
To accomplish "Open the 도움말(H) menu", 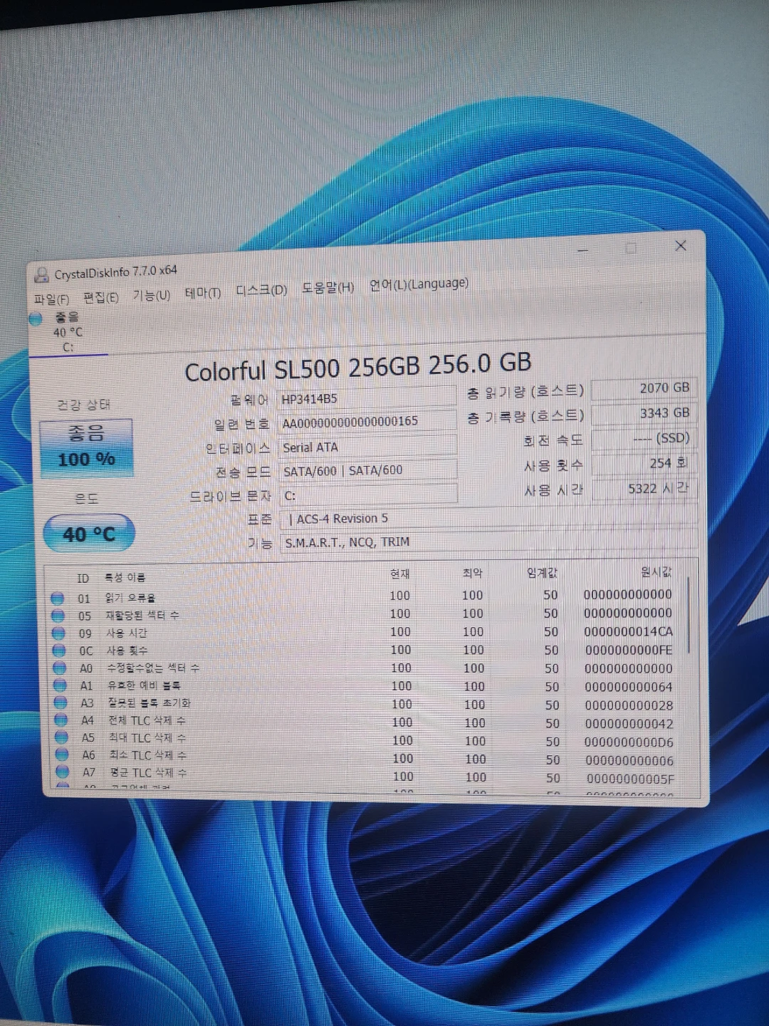I will 328,288.
